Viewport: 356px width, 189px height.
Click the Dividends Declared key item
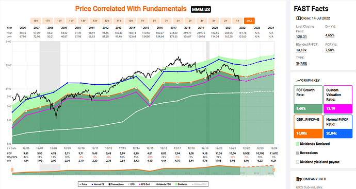(313, 144)
